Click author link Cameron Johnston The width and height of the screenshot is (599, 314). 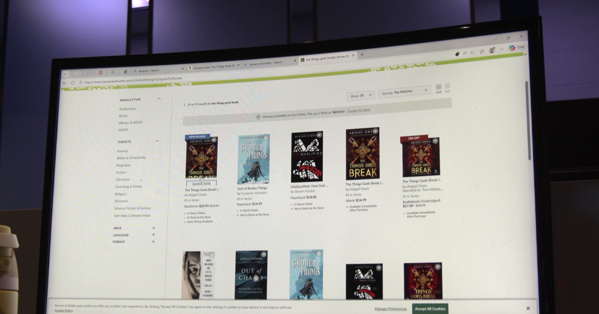(x=254, y=193)
